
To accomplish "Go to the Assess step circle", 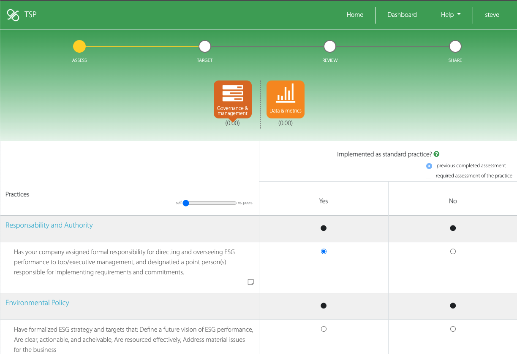I will click(79, 46).
